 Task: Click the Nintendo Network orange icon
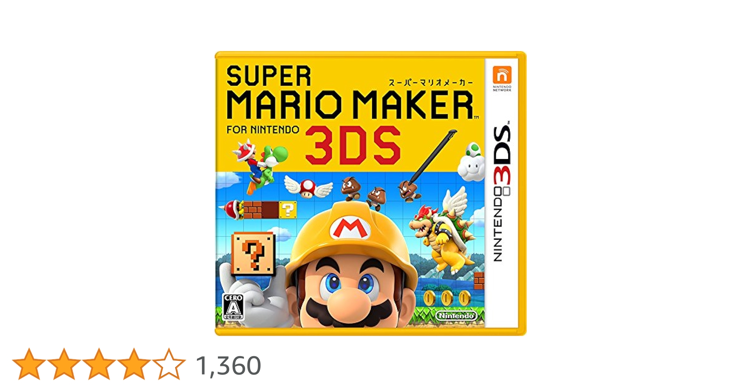coord(502,74)
